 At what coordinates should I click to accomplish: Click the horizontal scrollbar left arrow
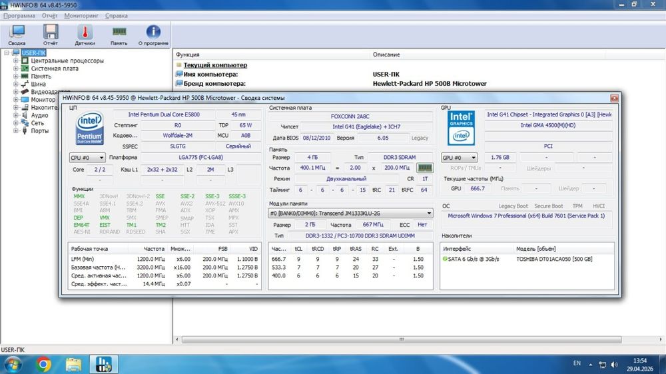click(177, 339)
